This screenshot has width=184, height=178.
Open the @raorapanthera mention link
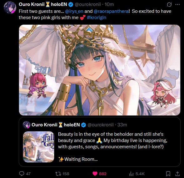(x=111, y=11)
